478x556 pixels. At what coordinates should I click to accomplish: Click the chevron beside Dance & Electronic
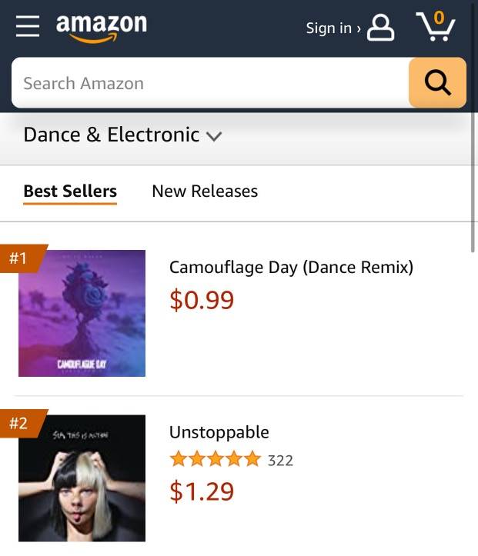coord(214,136)
